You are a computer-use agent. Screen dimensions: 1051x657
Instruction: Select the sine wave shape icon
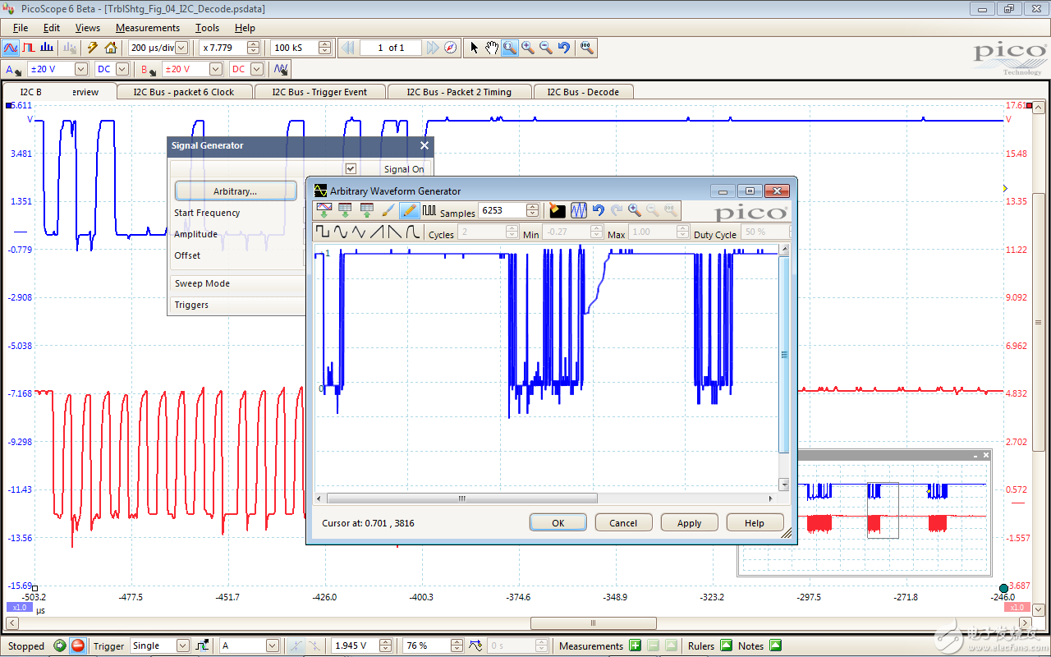(341, 233)
